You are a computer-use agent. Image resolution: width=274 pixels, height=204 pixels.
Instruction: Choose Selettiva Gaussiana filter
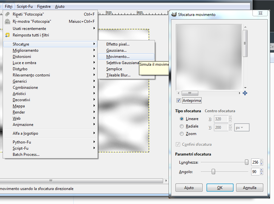tap(119, 63)
